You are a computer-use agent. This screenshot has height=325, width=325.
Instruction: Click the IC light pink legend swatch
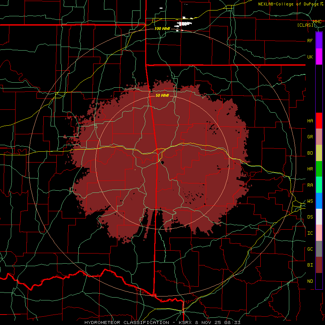point(319,233)
